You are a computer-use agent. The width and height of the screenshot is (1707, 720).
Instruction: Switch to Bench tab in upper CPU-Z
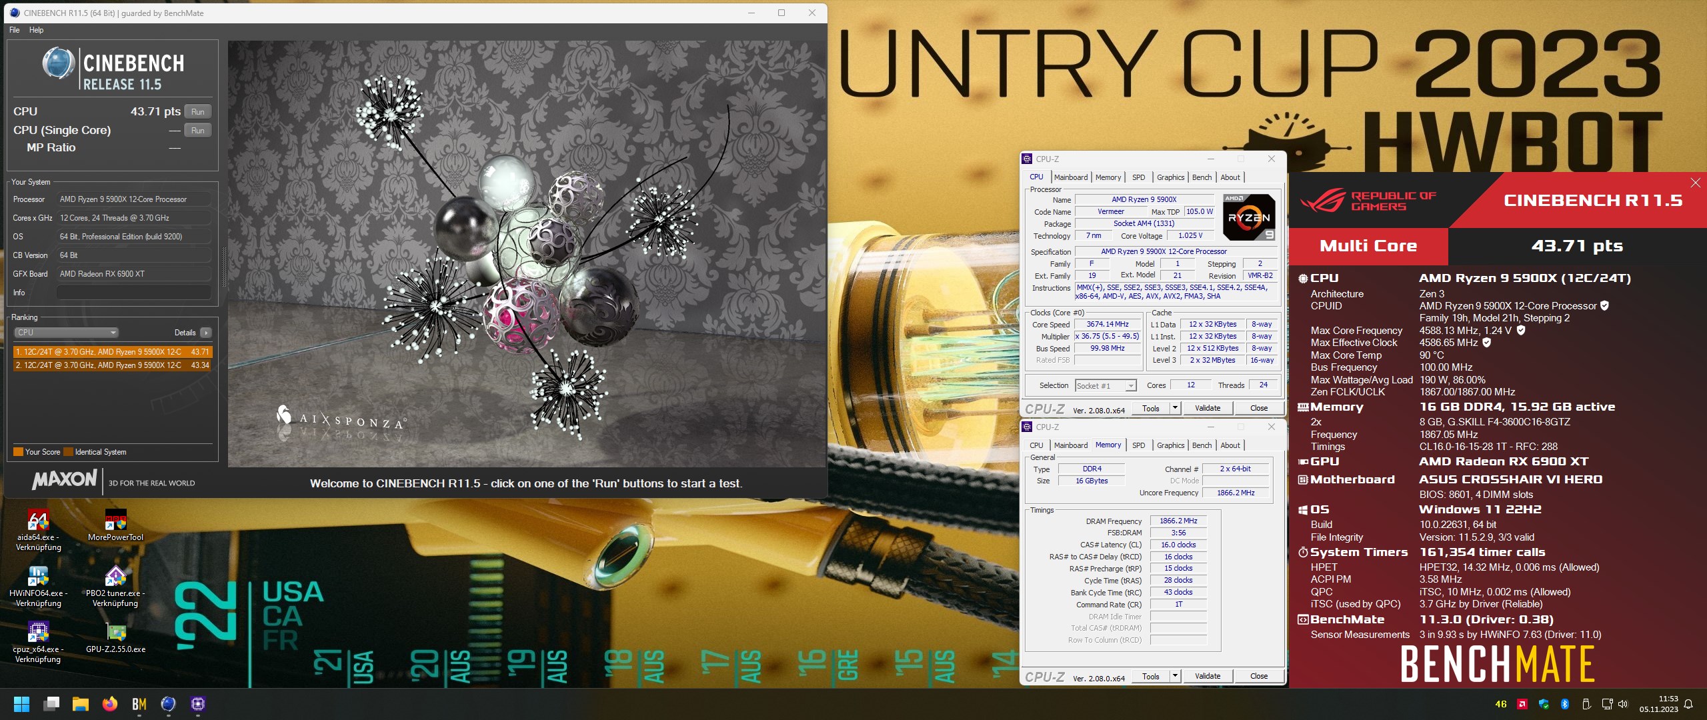click(1202, 177)
